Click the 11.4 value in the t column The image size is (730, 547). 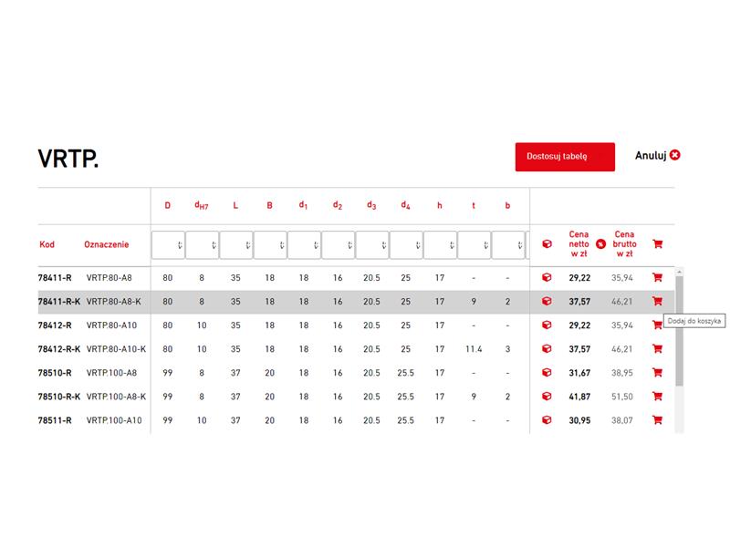[x=474, y=349]
